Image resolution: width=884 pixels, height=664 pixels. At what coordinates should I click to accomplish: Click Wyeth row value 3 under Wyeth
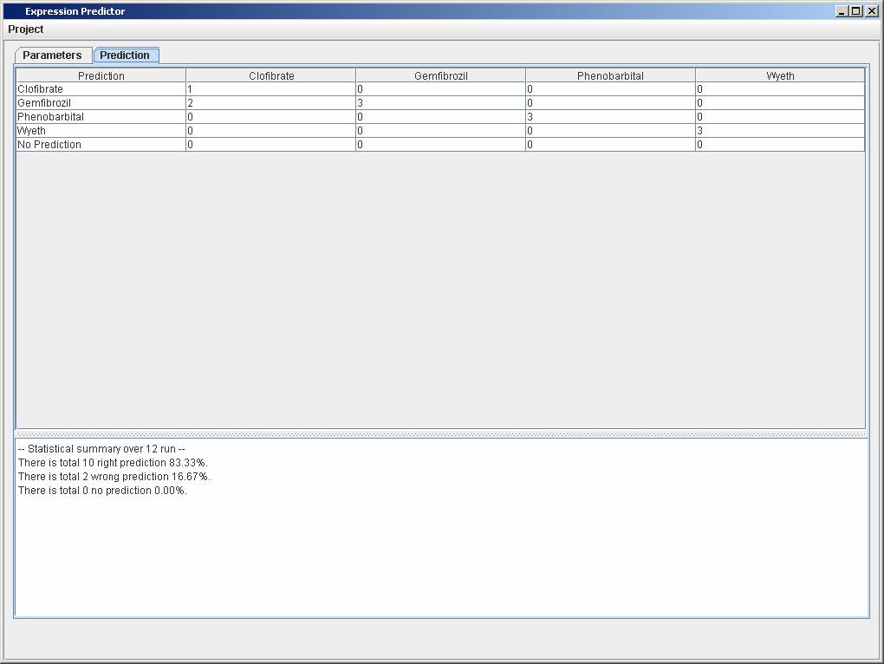pos(780,131)
